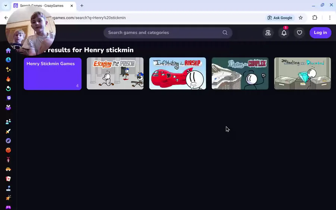Select the basketball category icon in sidebar
The image size is (336, 210).
8,150
